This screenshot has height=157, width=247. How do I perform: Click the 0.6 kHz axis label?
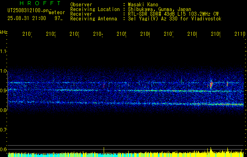[4, 149]
